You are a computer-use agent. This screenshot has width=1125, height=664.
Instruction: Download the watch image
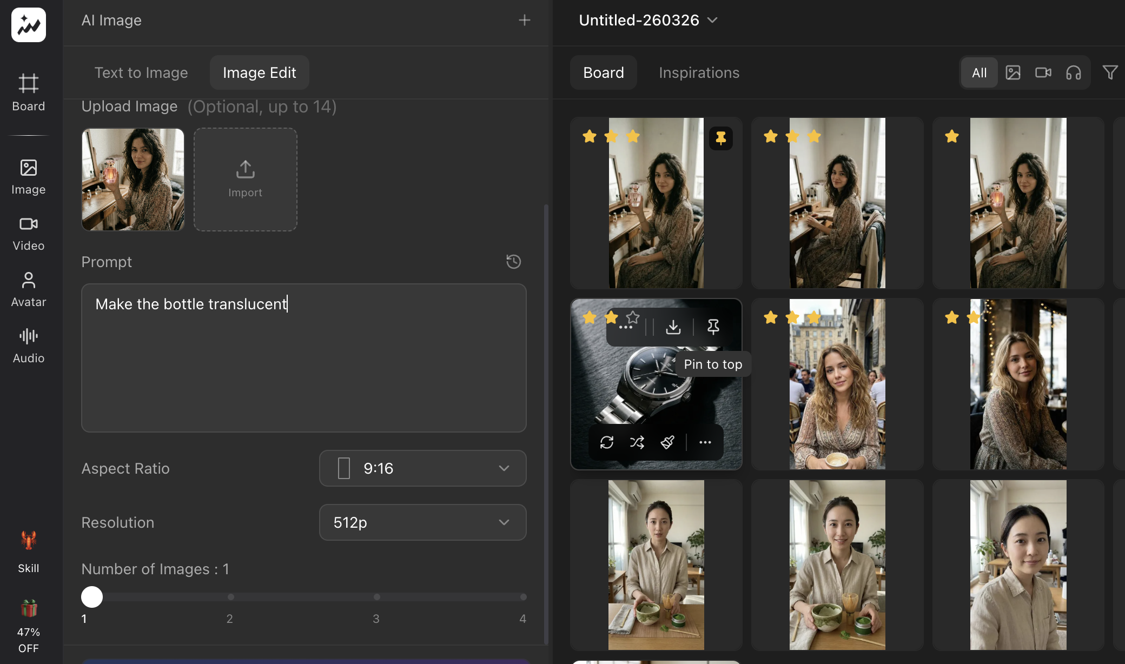(x=673, y=327)
